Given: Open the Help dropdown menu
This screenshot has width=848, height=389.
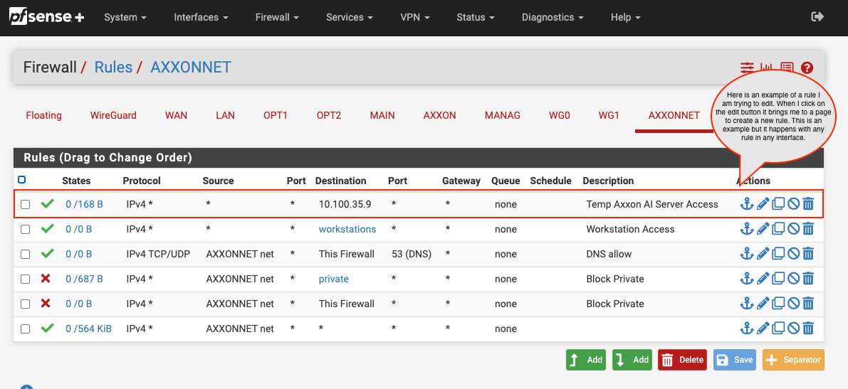Looking at the screenshot, I should point(626,17).
